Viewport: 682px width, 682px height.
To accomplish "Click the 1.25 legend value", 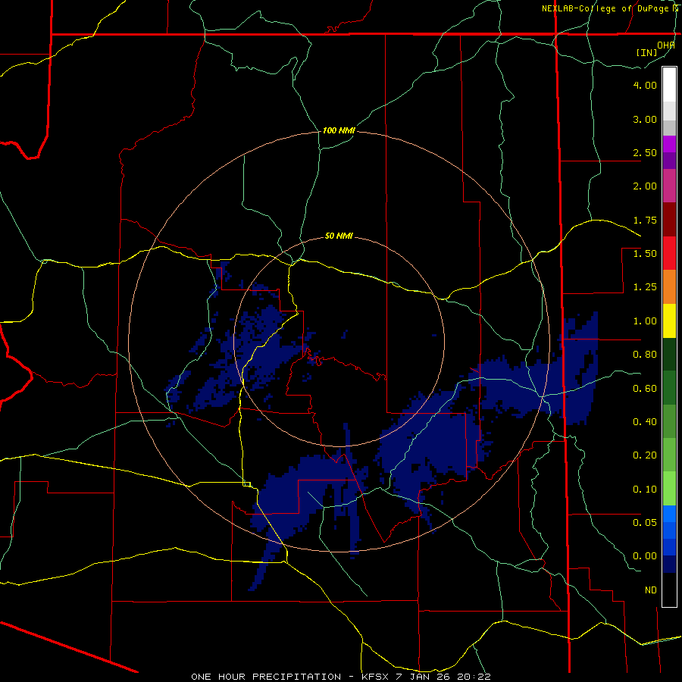I will click(x=645, y=287).
